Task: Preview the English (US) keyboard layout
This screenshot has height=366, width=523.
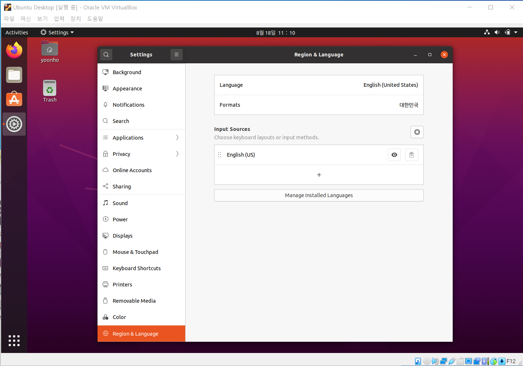Action: [394, 155]
